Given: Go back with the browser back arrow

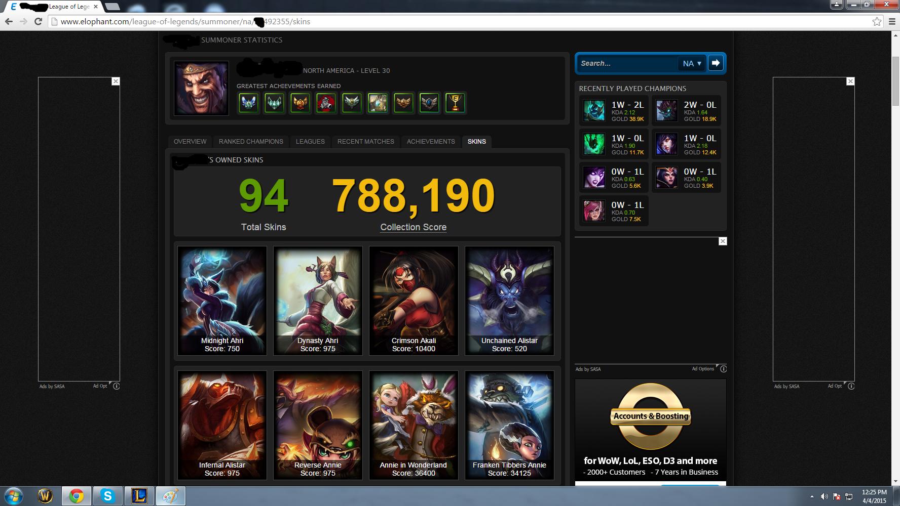Looking at the screenshot, I should (9, 21).
